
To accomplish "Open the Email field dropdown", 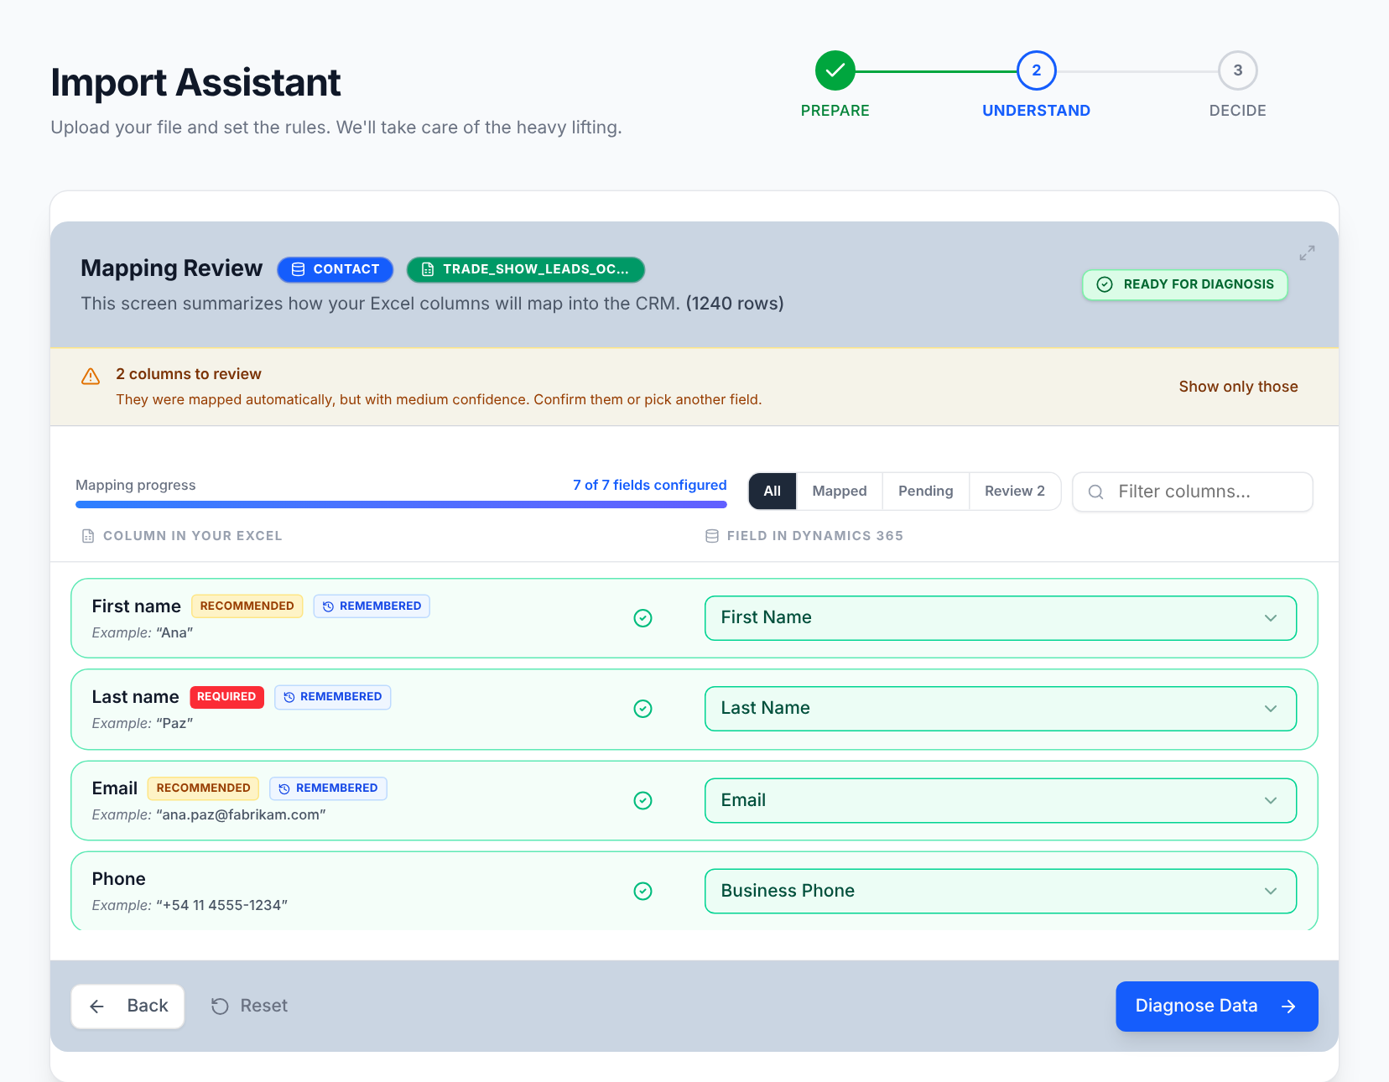I will pyautogui.click(x=1001, y=800).
